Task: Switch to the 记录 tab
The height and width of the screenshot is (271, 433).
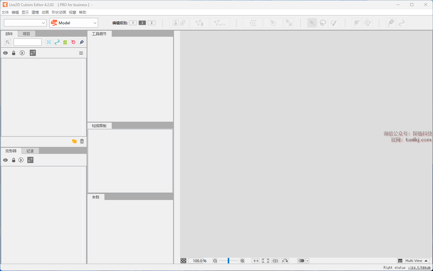Action: [x=30, y=151]
